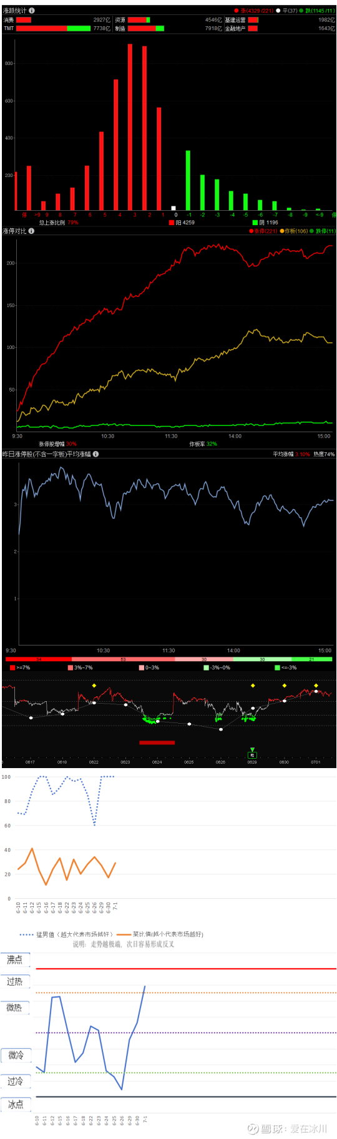Expand the 制造 sector fund bar

[x=146, y=29]
